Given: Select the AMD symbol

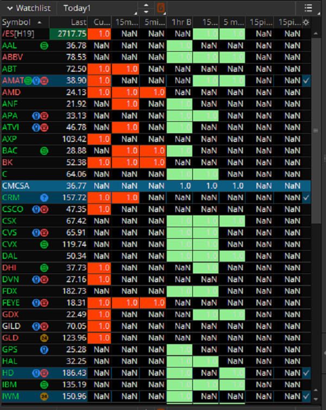Looking at the screenshot, I should [11, 92].
